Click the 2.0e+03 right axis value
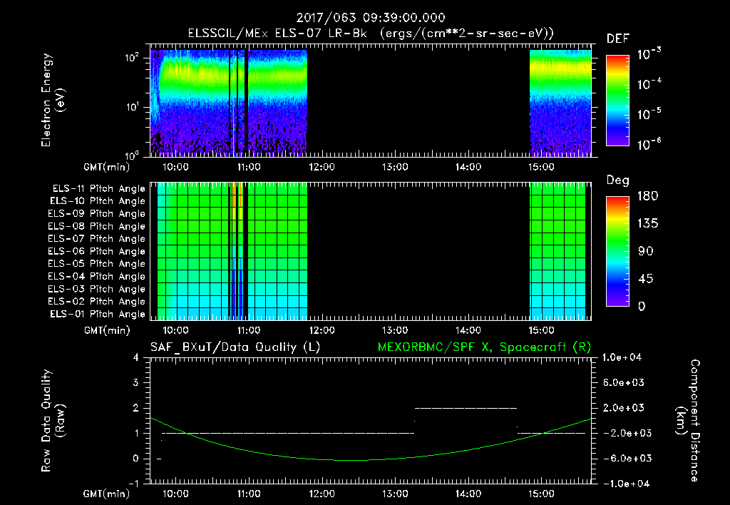Screen dimensions: 730x505 pos(624,408)
